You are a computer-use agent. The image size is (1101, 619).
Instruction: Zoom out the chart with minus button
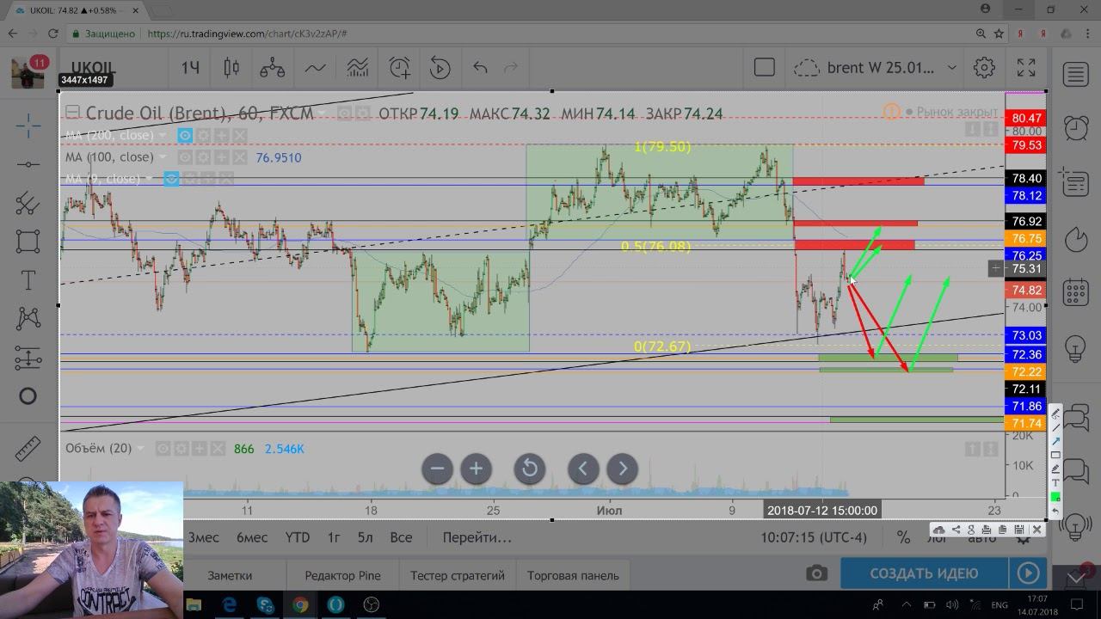click(x=437, y=469)
